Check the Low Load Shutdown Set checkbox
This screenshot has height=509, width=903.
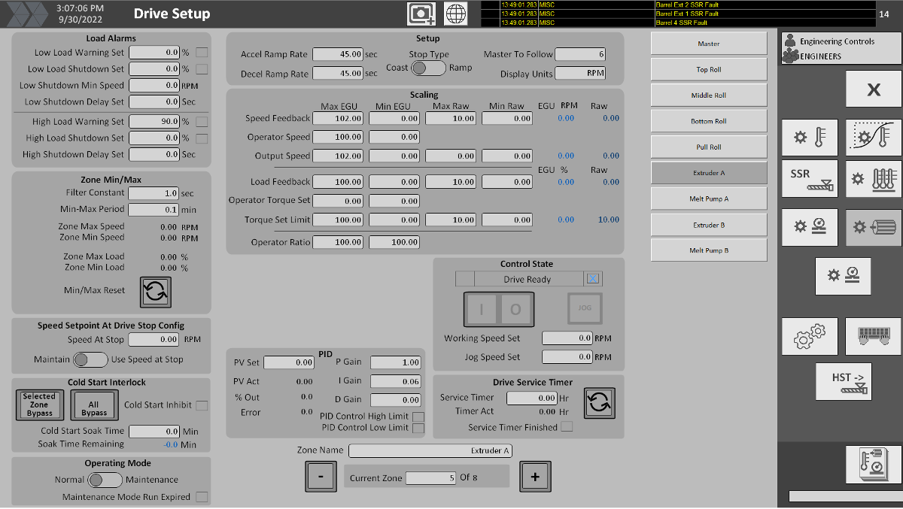tap(202, 69)
